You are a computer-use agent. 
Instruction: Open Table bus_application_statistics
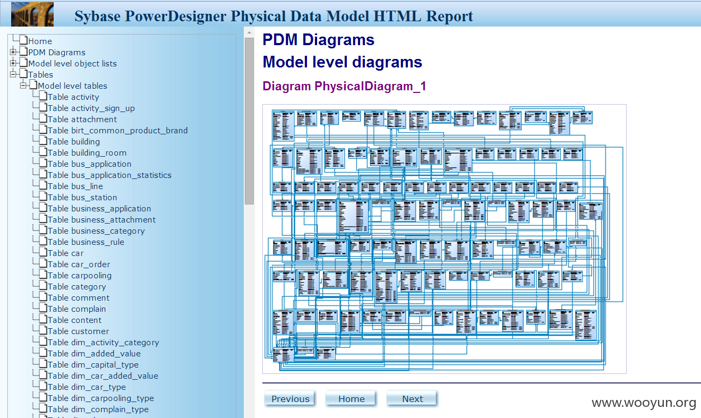[x=110, y=175]
